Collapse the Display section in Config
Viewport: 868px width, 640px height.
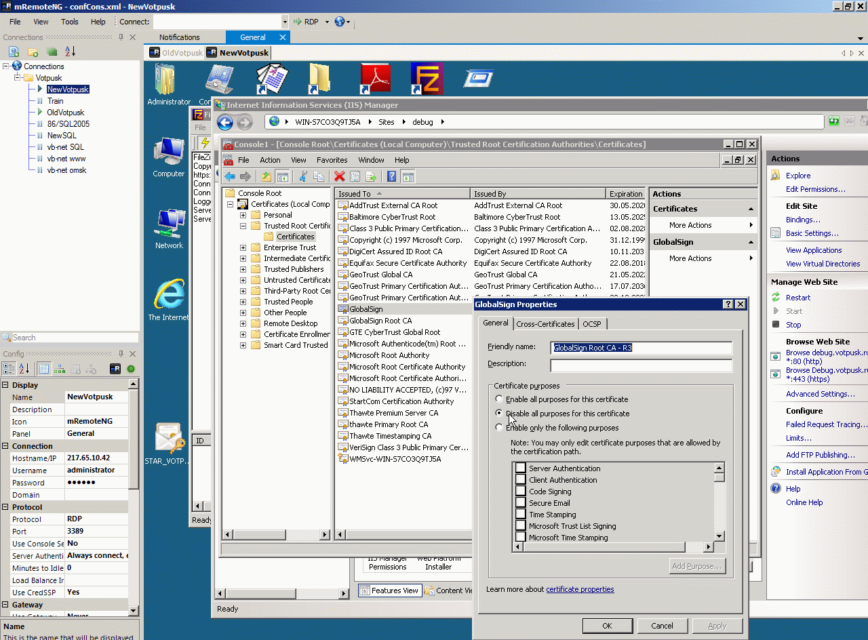pos(5,385)
